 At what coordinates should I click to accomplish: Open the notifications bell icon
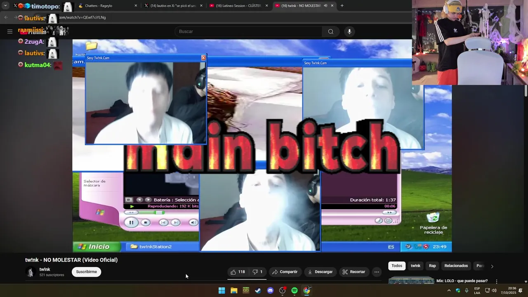(521, 290)
